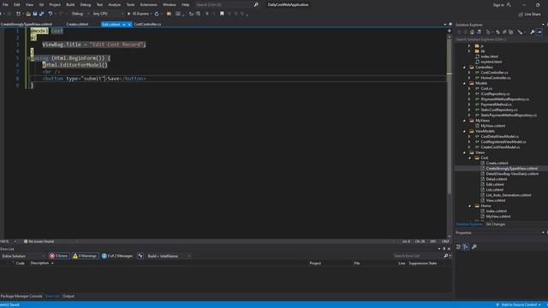This screenshot has width=548, height=308.
Task: Toggle the 0 Errors filter button
Action: 59,256
